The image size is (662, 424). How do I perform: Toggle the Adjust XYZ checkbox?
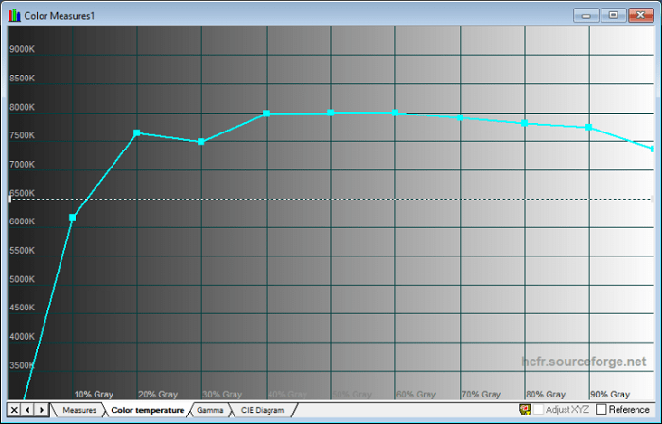538,410
